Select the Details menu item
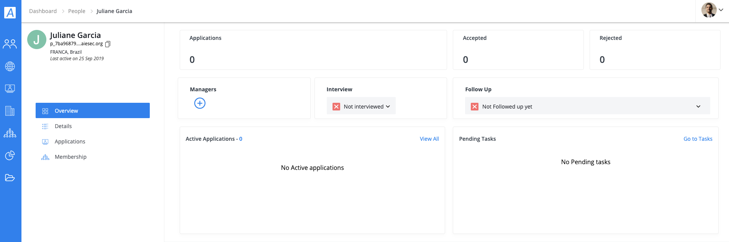The height and width of the screenshot is (242, 729). pyautogui.click(x=93, y=126)
